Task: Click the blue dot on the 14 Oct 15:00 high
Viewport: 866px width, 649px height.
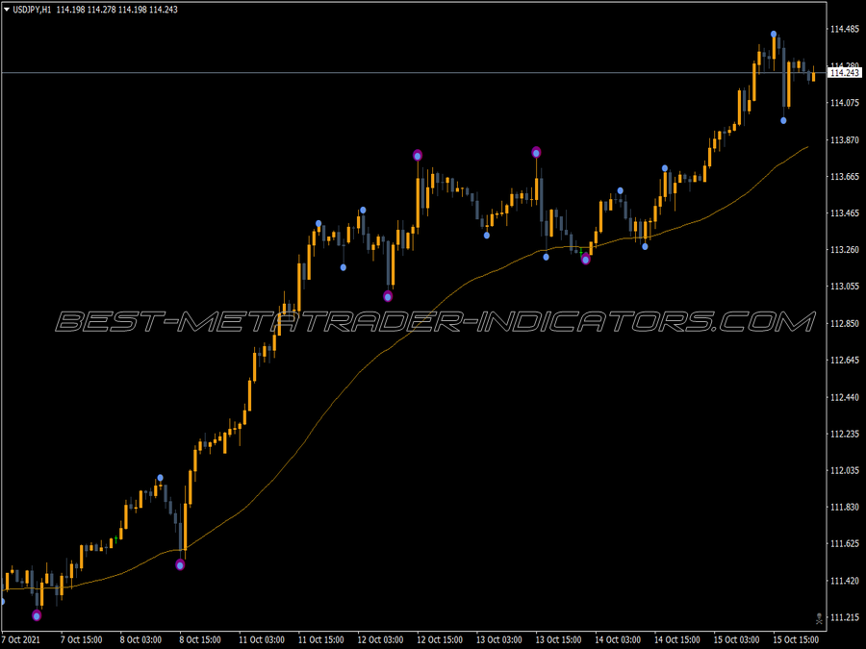Action: coord(665,168)
